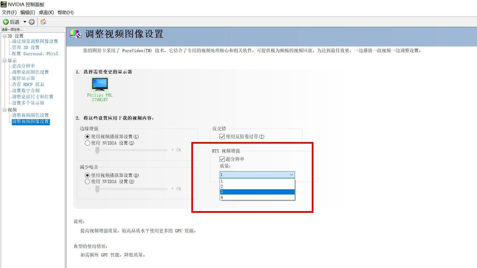
Task: Open 旋转显示器 page
Action: click(x=23, y=78)
